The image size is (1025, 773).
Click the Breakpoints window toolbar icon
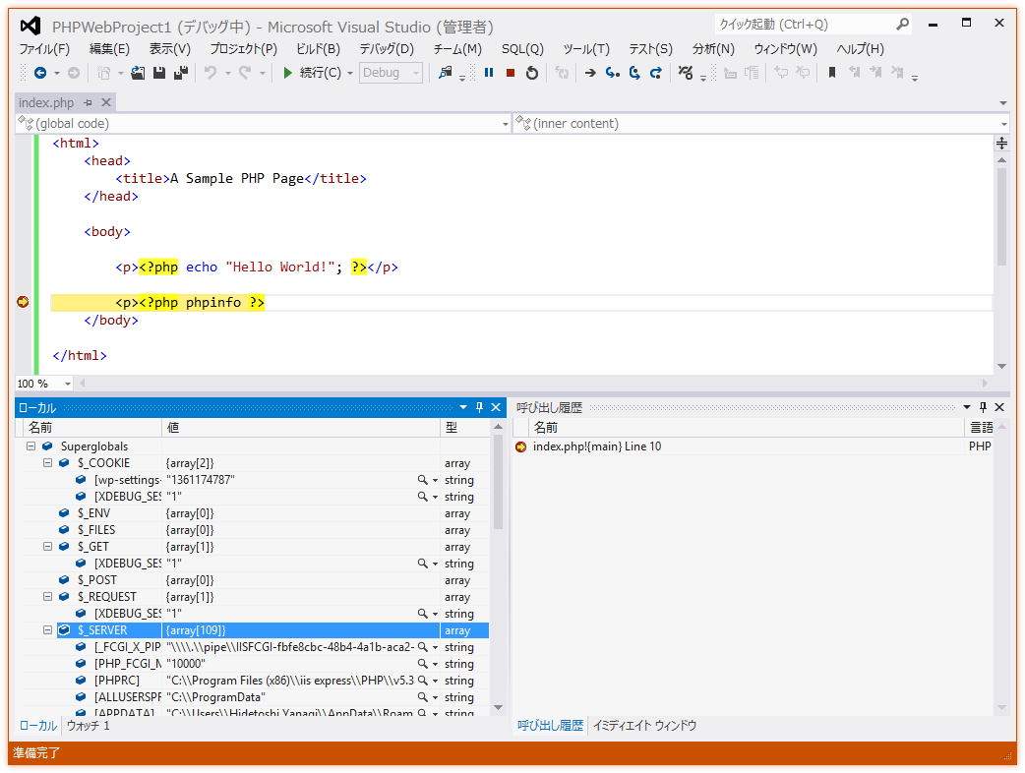coord(685,73)
